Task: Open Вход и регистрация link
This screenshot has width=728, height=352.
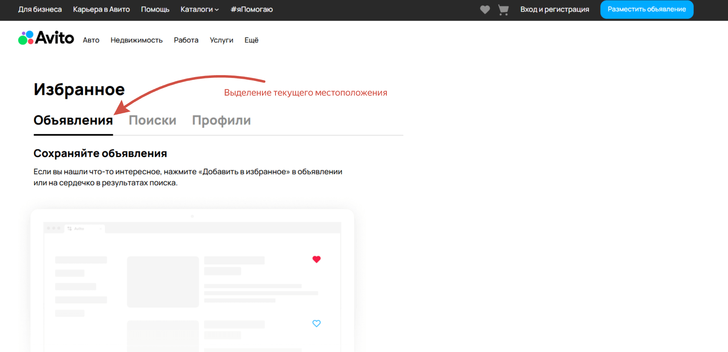Action: (554, 9)
